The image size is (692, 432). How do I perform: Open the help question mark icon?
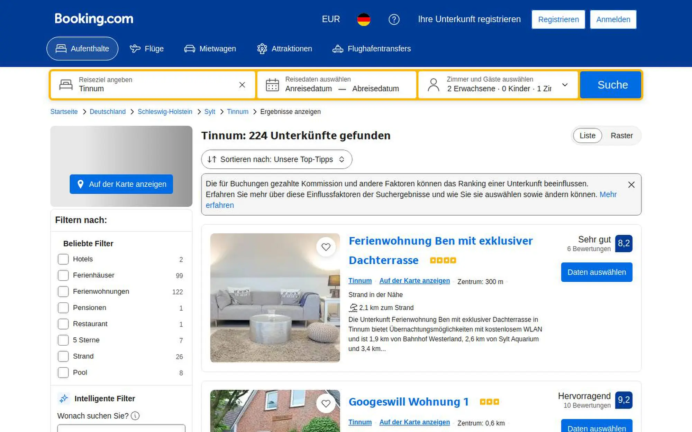394,19
